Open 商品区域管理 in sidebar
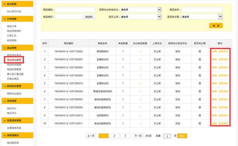This screenshot has height=146, width=238. coord(14,69)
